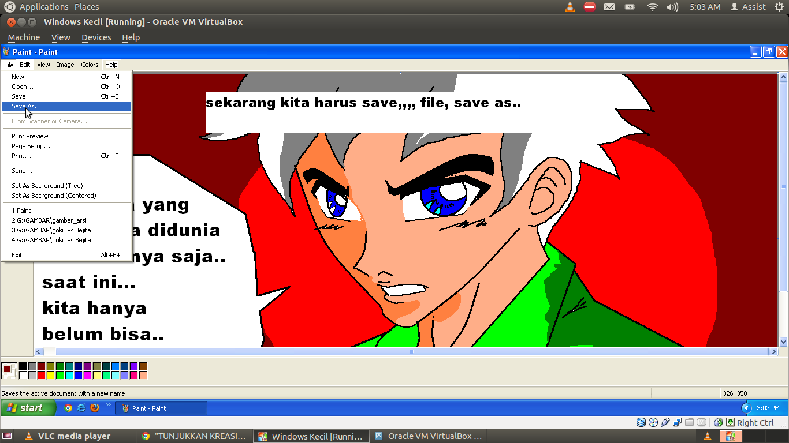Click Paint - Paint taskbar button
Screen dimensions: 789x443
click(161, 408)
